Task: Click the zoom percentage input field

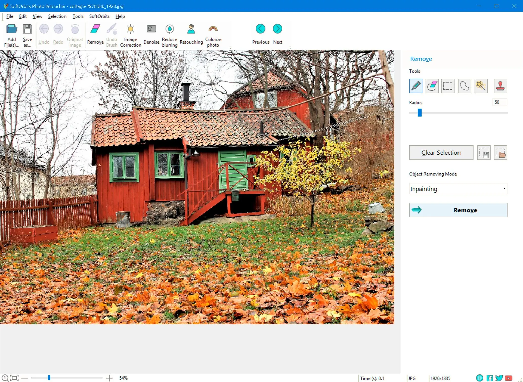Action: (124, 378)
